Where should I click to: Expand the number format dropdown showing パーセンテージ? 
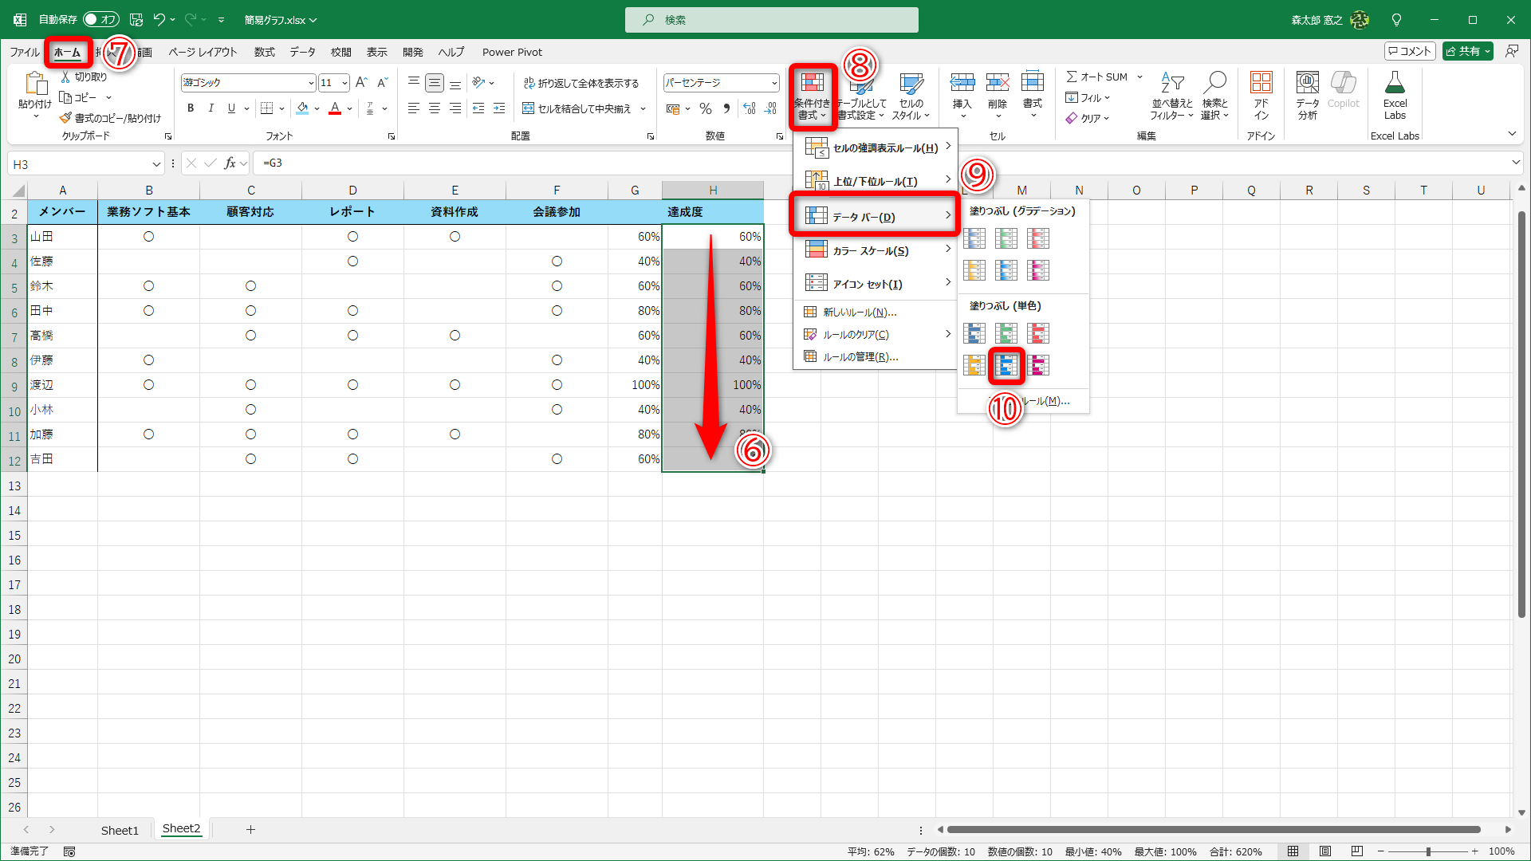(x=773, y=83)
